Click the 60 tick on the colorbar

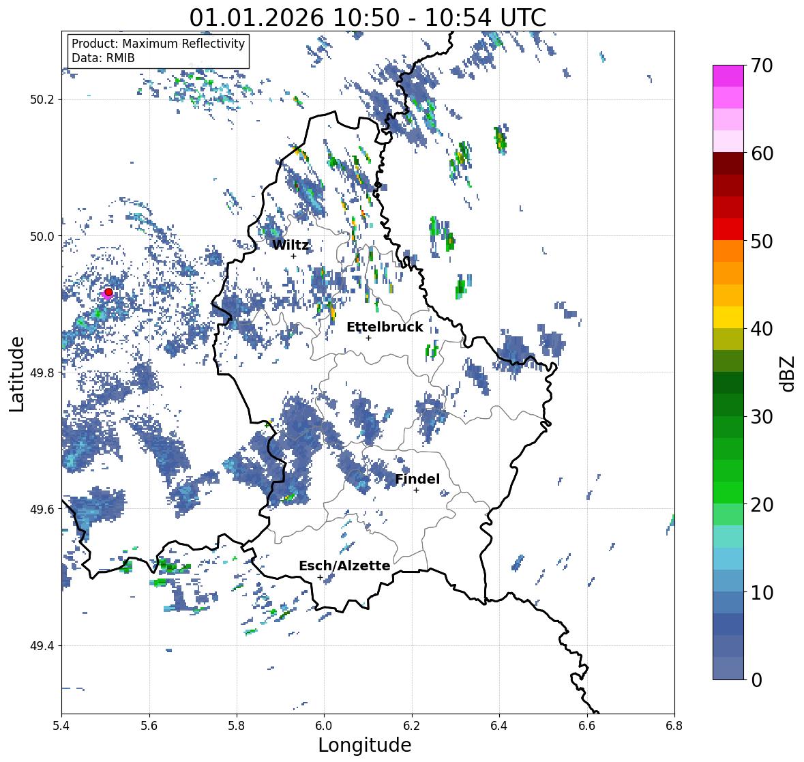click(x=762, y=153)
